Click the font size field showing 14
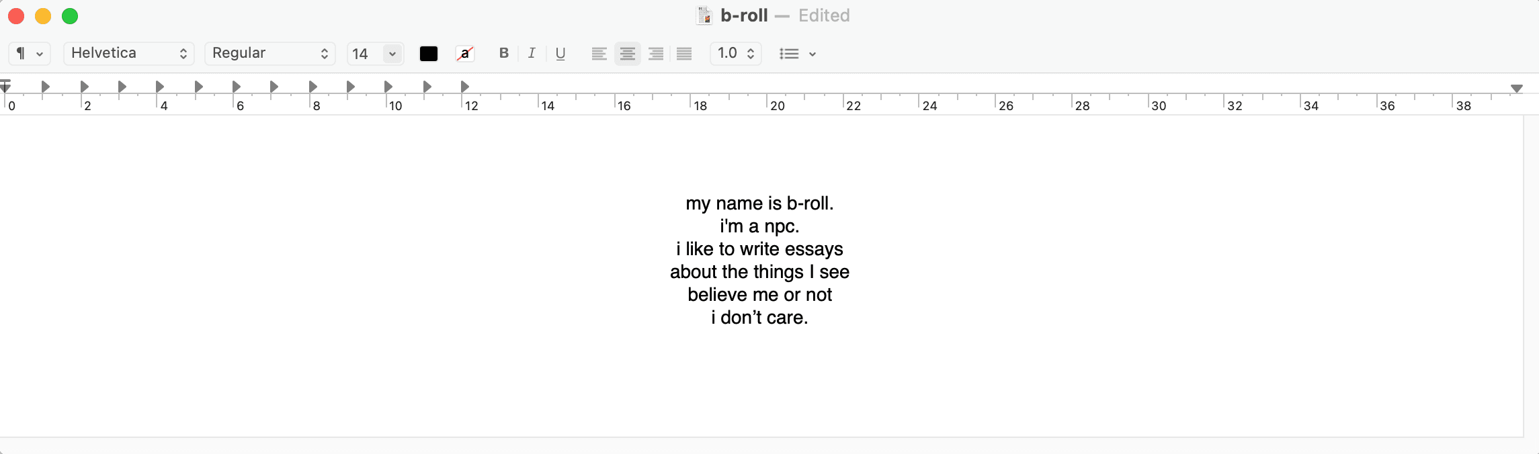The width and height of the screenshot is (1539, 454). 363,54
